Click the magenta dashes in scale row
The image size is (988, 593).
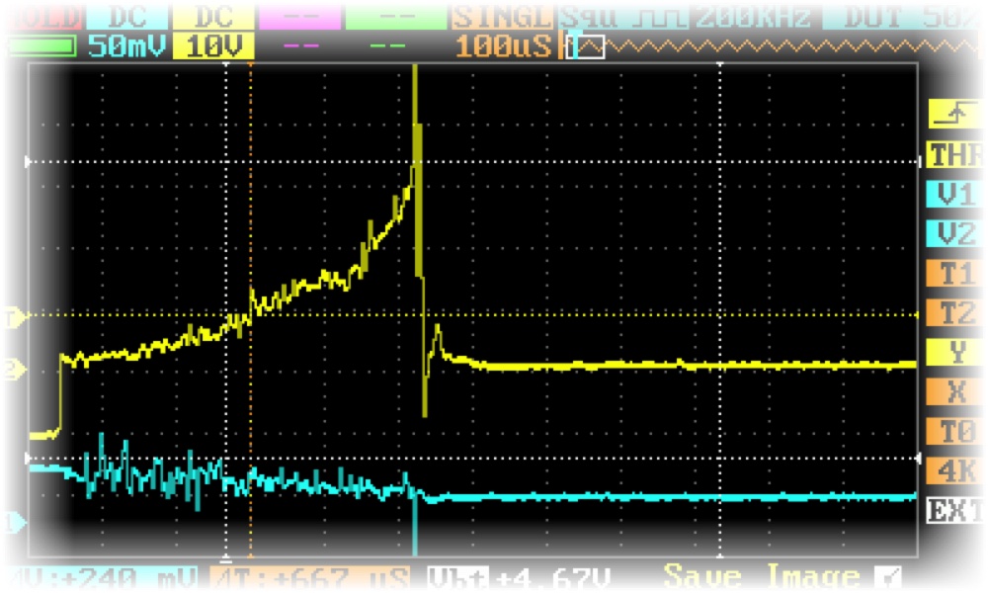(x=300, y=46)
